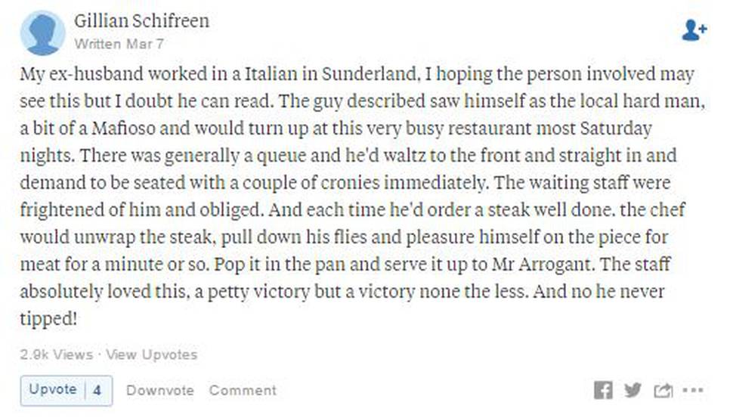Image resolution: width=733 pixels, height=418 pixels.
Task: Click the 2.9k Views stat
Action: click(56, 355)
